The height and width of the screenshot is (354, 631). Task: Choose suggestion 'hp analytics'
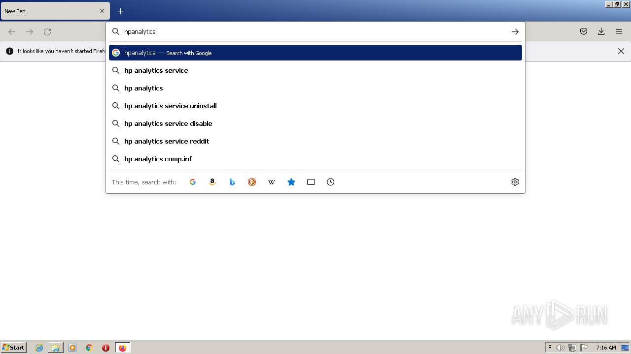(x=315, y=88)
